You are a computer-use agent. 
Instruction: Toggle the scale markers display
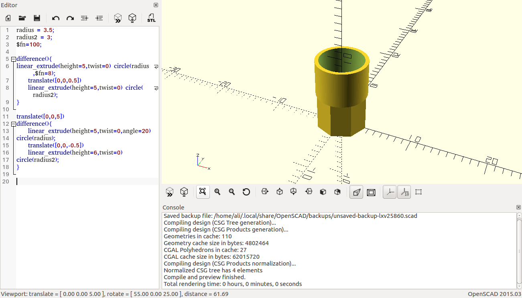pyautogui.click(x=404, y=192)
